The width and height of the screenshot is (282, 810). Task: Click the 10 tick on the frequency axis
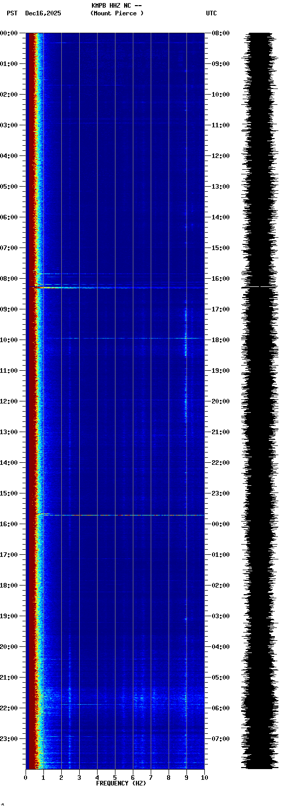204,778
